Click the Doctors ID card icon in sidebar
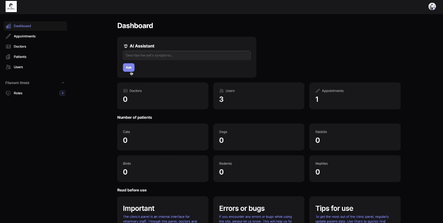 [x=8, y=47]
